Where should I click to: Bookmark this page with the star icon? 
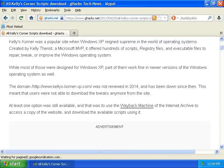(x=160, y=18)
